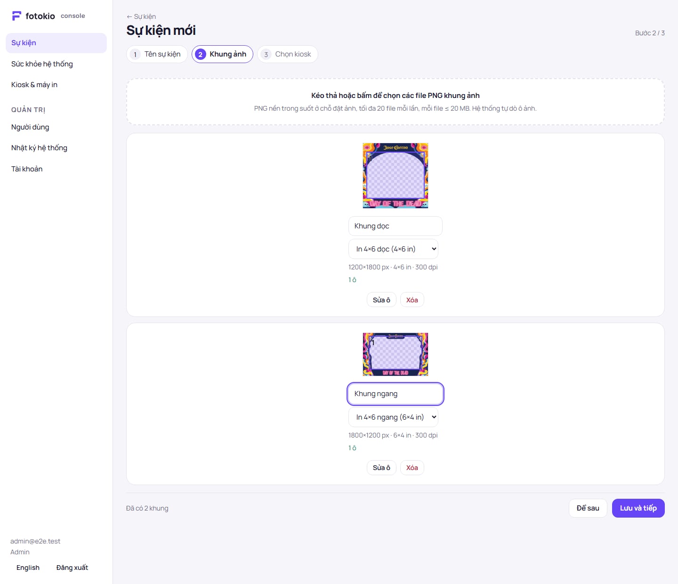This screenshot has height=584, width=678.
Task: Switch language to English
Action: point(28,568)
